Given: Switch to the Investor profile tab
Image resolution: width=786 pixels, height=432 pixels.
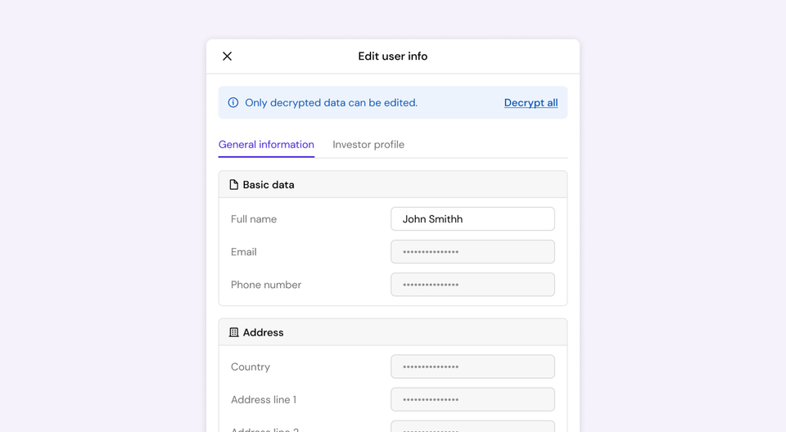Looking at the screenshot, I should [368, 145].
